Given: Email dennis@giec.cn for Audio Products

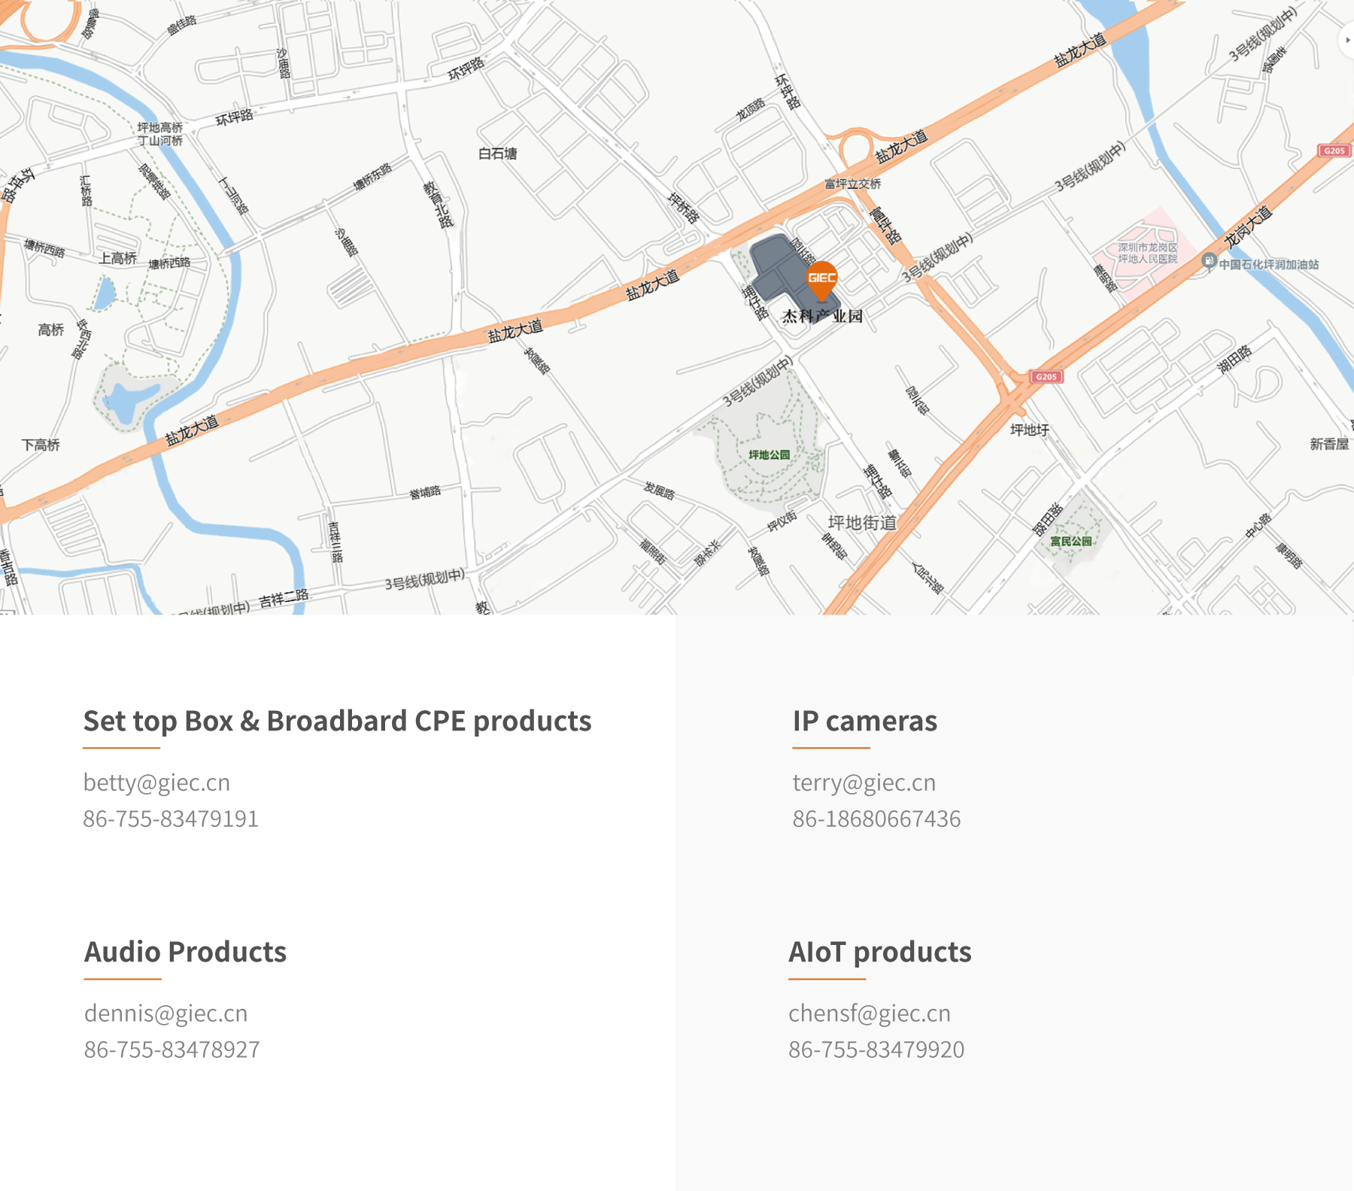Looking at the screenshot, I should pyautogui.click(x=165, y=1013).
